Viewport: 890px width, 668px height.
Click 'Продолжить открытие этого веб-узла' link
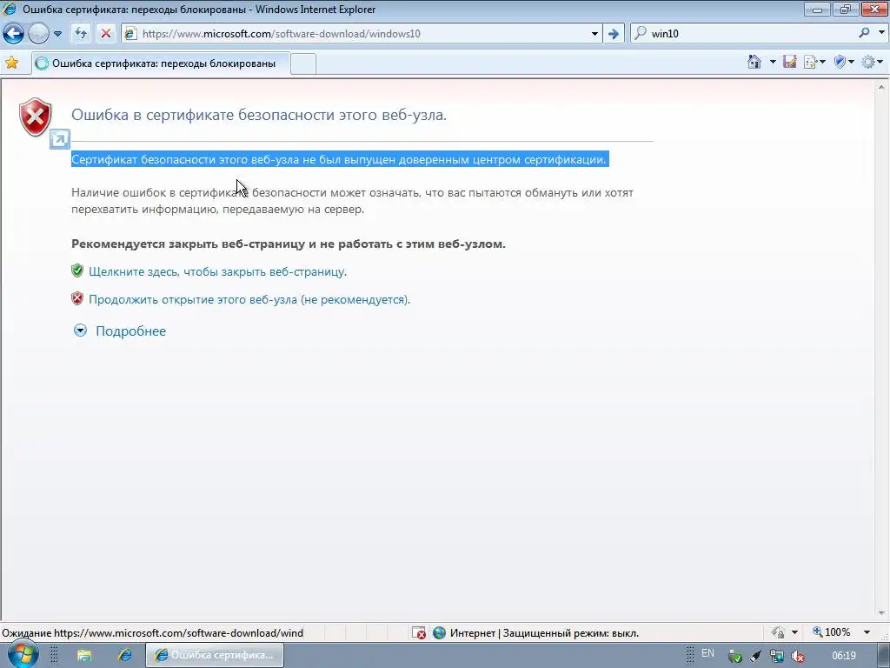point(249,299)
